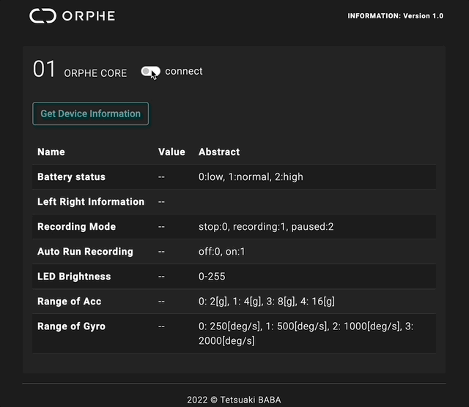This screenshot has height=407, width=469.
Task: Click the ORPHE logo icon
Action: point(43,16)
